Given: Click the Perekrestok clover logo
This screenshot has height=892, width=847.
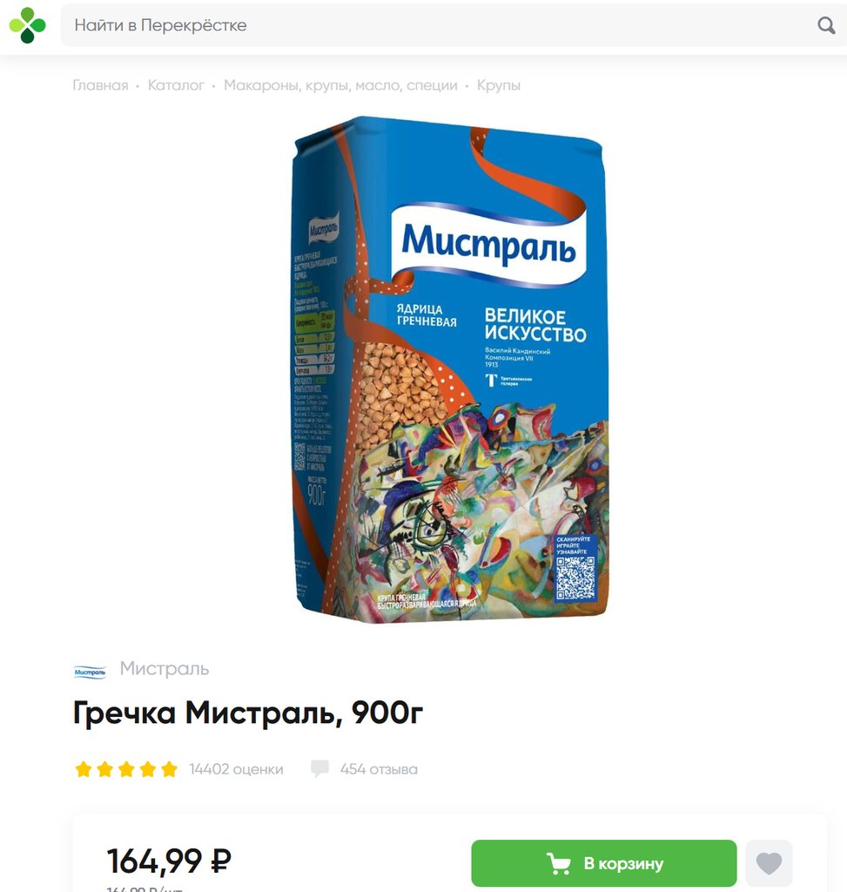Looking at the screenshot, I should [x=27, y=25].
